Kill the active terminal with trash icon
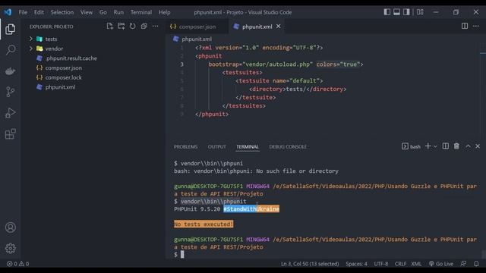Image resolution: width=486 pixels, height=273 pixels. pos(456,146)
